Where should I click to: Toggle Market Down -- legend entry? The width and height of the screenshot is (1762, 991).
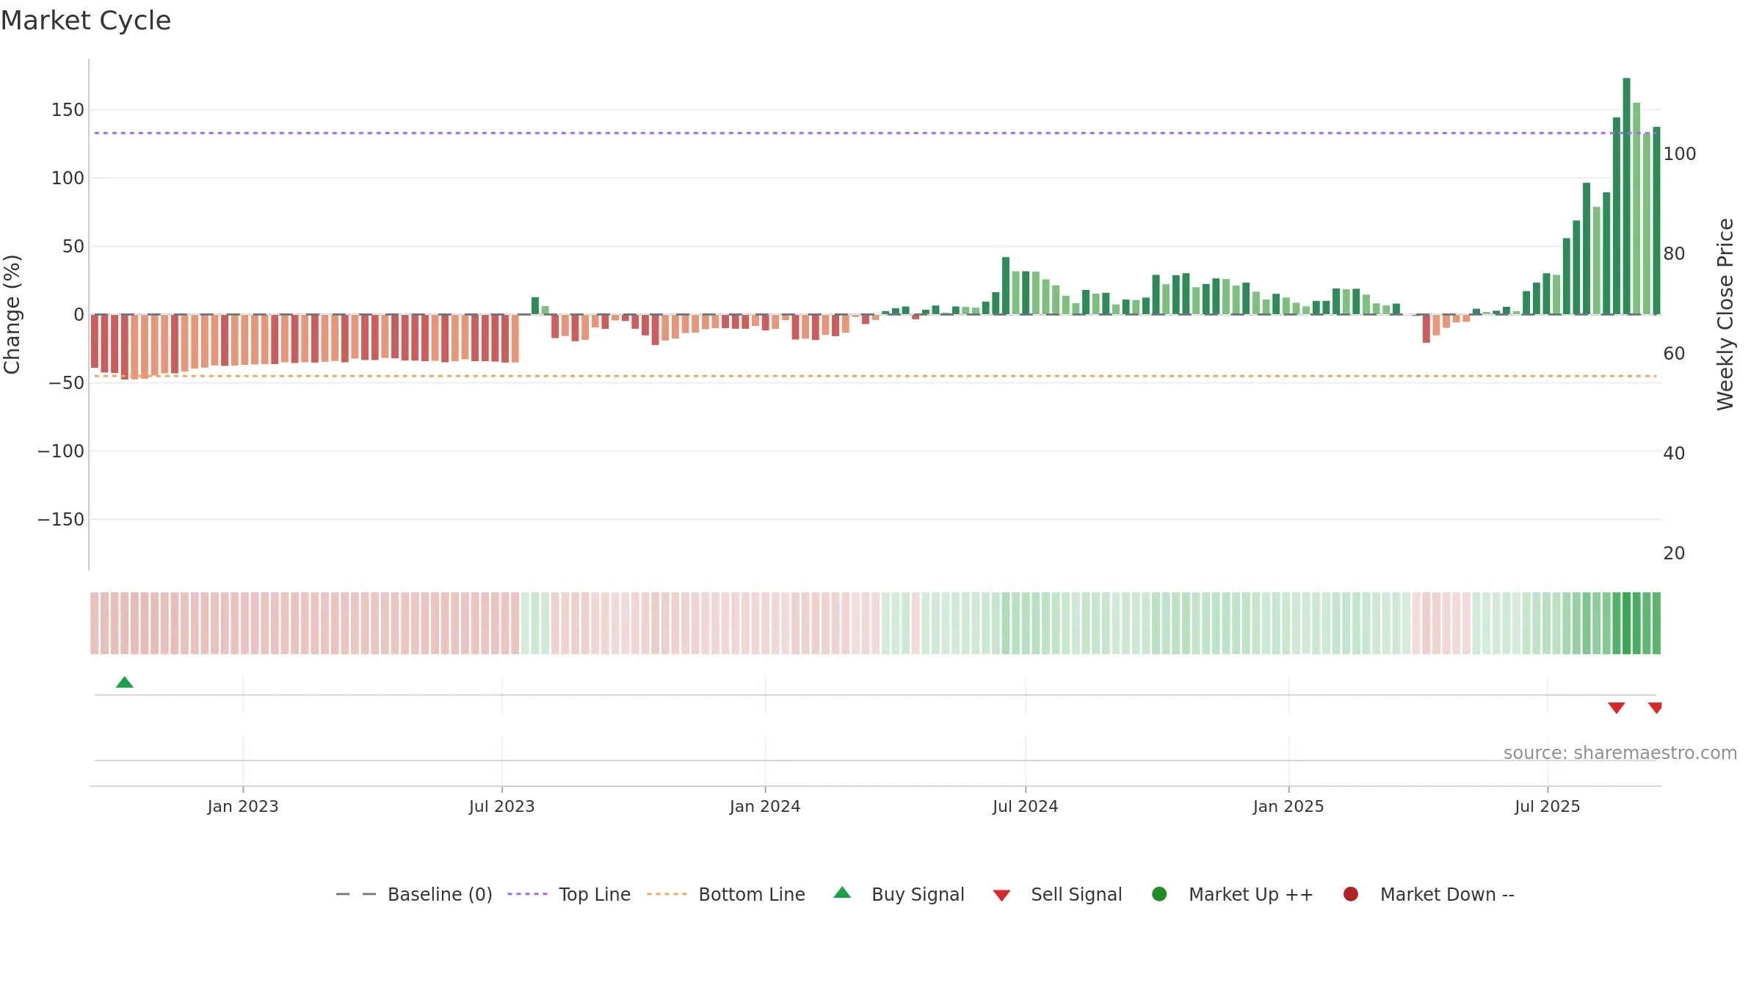pyautogui.click(x=1429, y=894)
